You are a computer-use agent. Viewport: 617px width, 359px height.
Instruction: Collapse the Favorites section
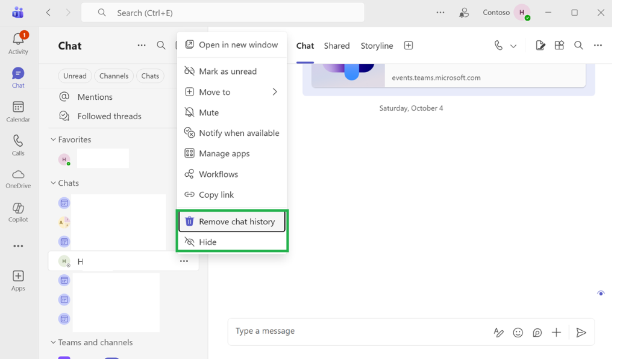pos(53,140)
